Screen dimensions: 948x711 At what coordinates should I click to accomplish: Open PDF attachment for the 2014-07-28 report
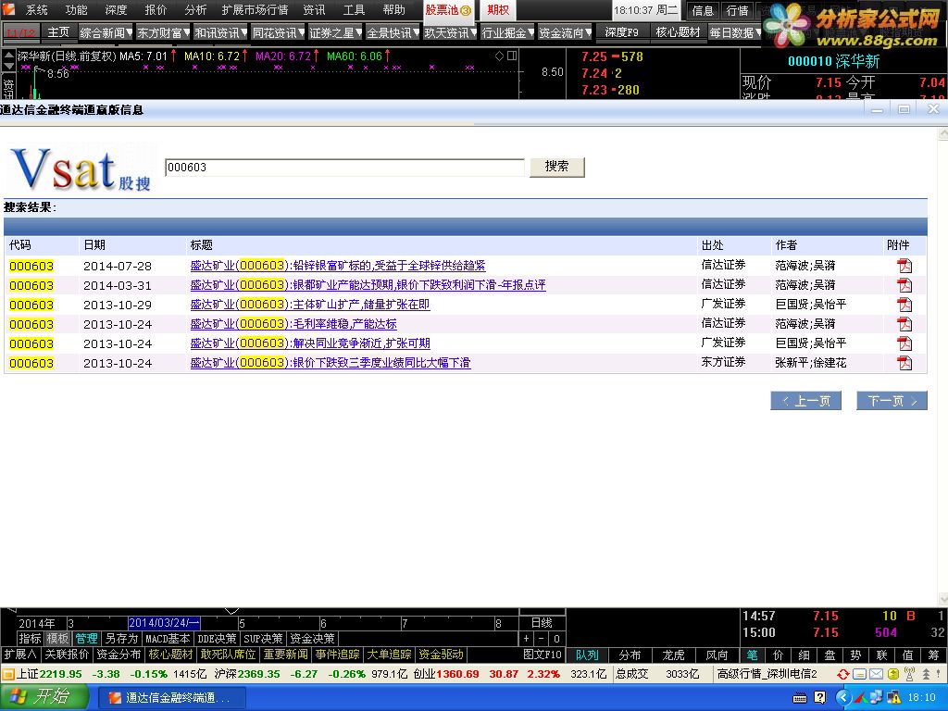pyautogui.click(x=904, y=266)
